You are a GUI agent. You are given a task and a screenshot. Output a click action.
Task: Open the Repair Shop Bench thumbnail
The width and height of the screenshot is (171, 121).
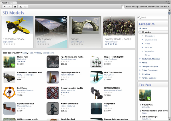9,108
